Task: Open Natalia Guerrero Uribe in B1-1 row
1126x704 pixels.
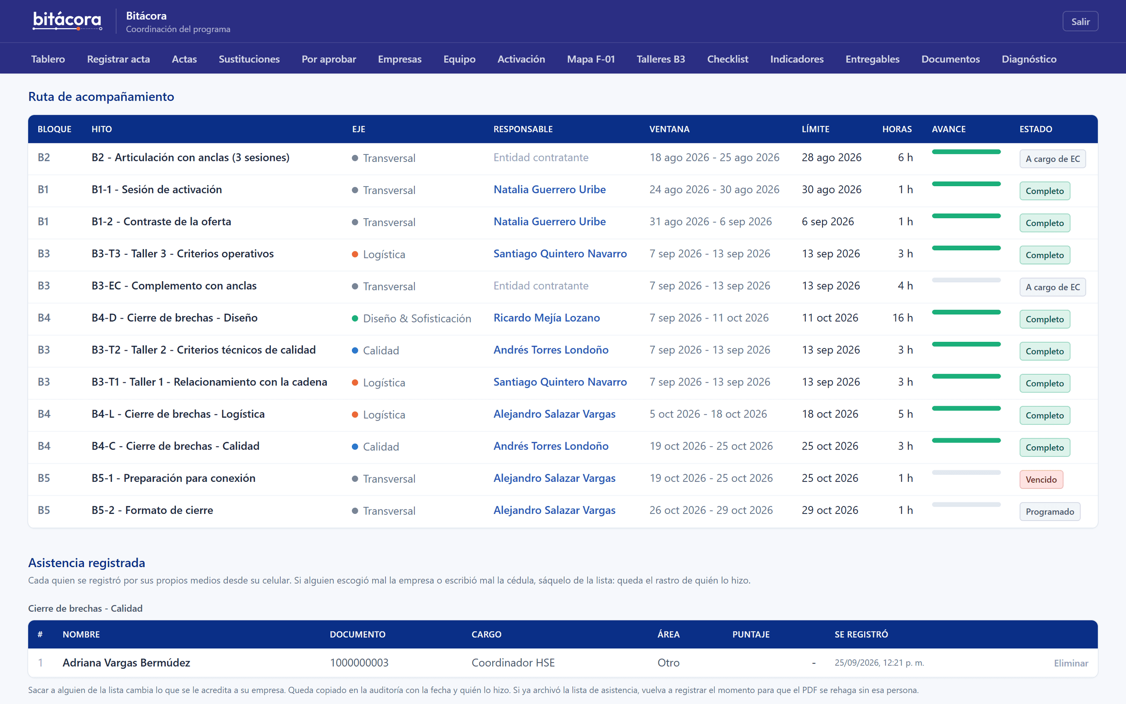Action: (x=549, y=190)
